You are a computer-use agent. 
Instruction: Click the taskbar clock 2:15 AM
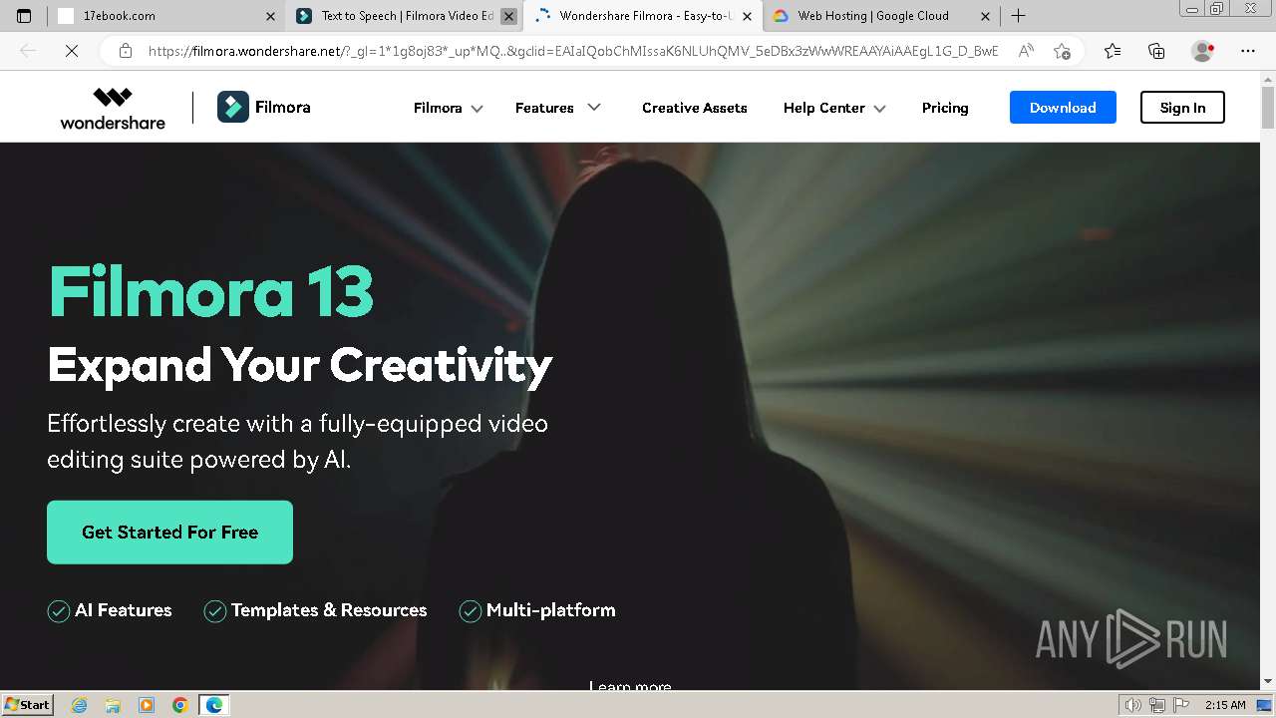point(1225,705)
